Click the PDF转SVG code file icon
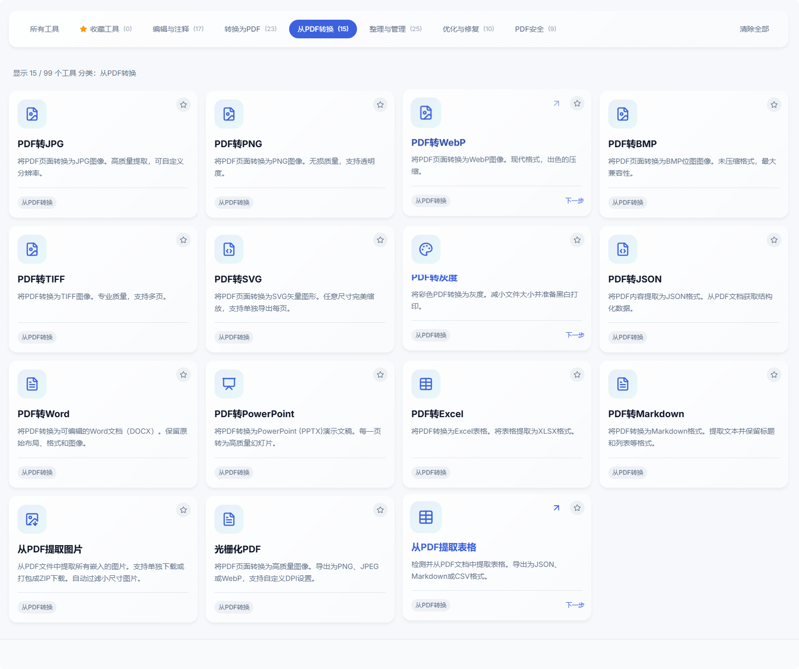 click(229, 249)
